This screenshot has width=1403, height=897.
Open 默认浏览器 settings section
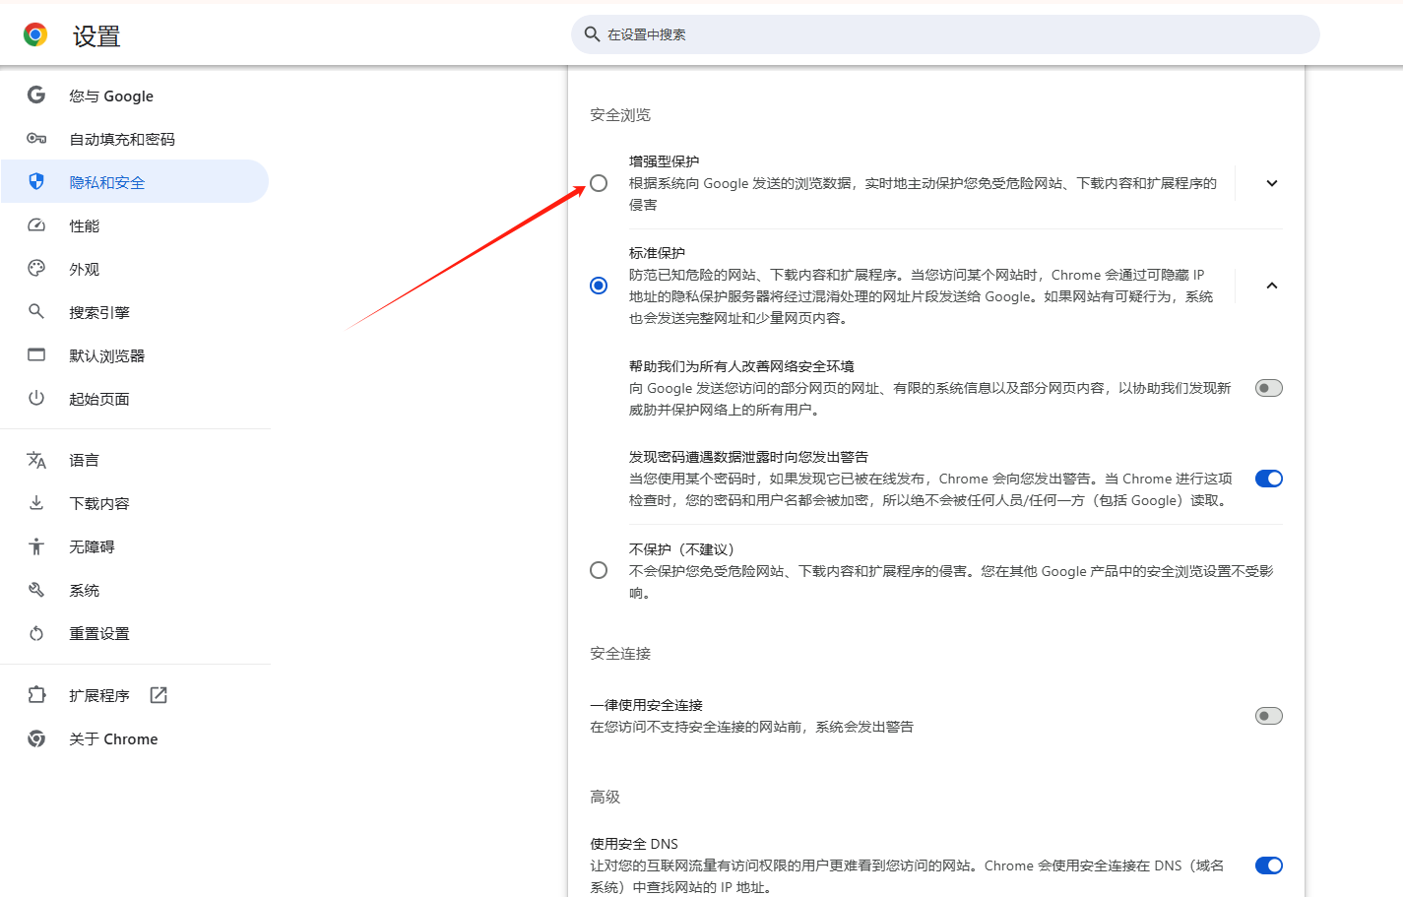pos(135,355)
